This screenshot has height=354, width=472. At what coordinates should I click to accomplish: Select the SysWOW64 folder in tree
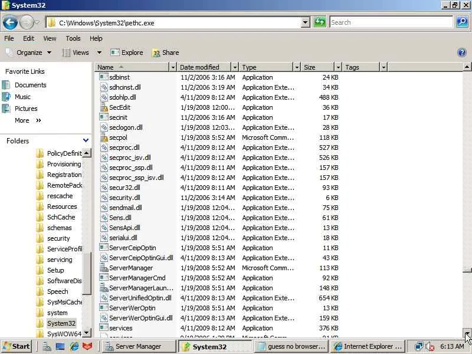(x=64, y=334)
